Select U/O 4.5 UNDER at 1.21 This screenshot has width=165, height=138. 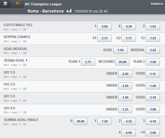coord(125,109)
